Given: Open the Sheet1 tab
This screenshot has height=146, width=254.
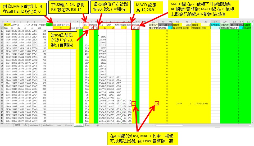Looking at the screenshot, I should pyautogui.click(x=88, y=125).
